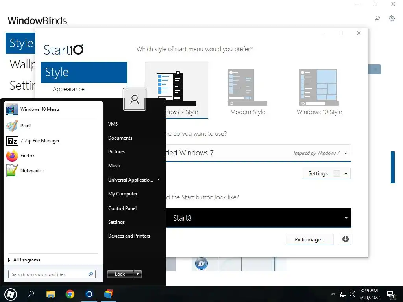Close the Start10 window
This screenshot has width=403, height=302.
pos(359,33)
